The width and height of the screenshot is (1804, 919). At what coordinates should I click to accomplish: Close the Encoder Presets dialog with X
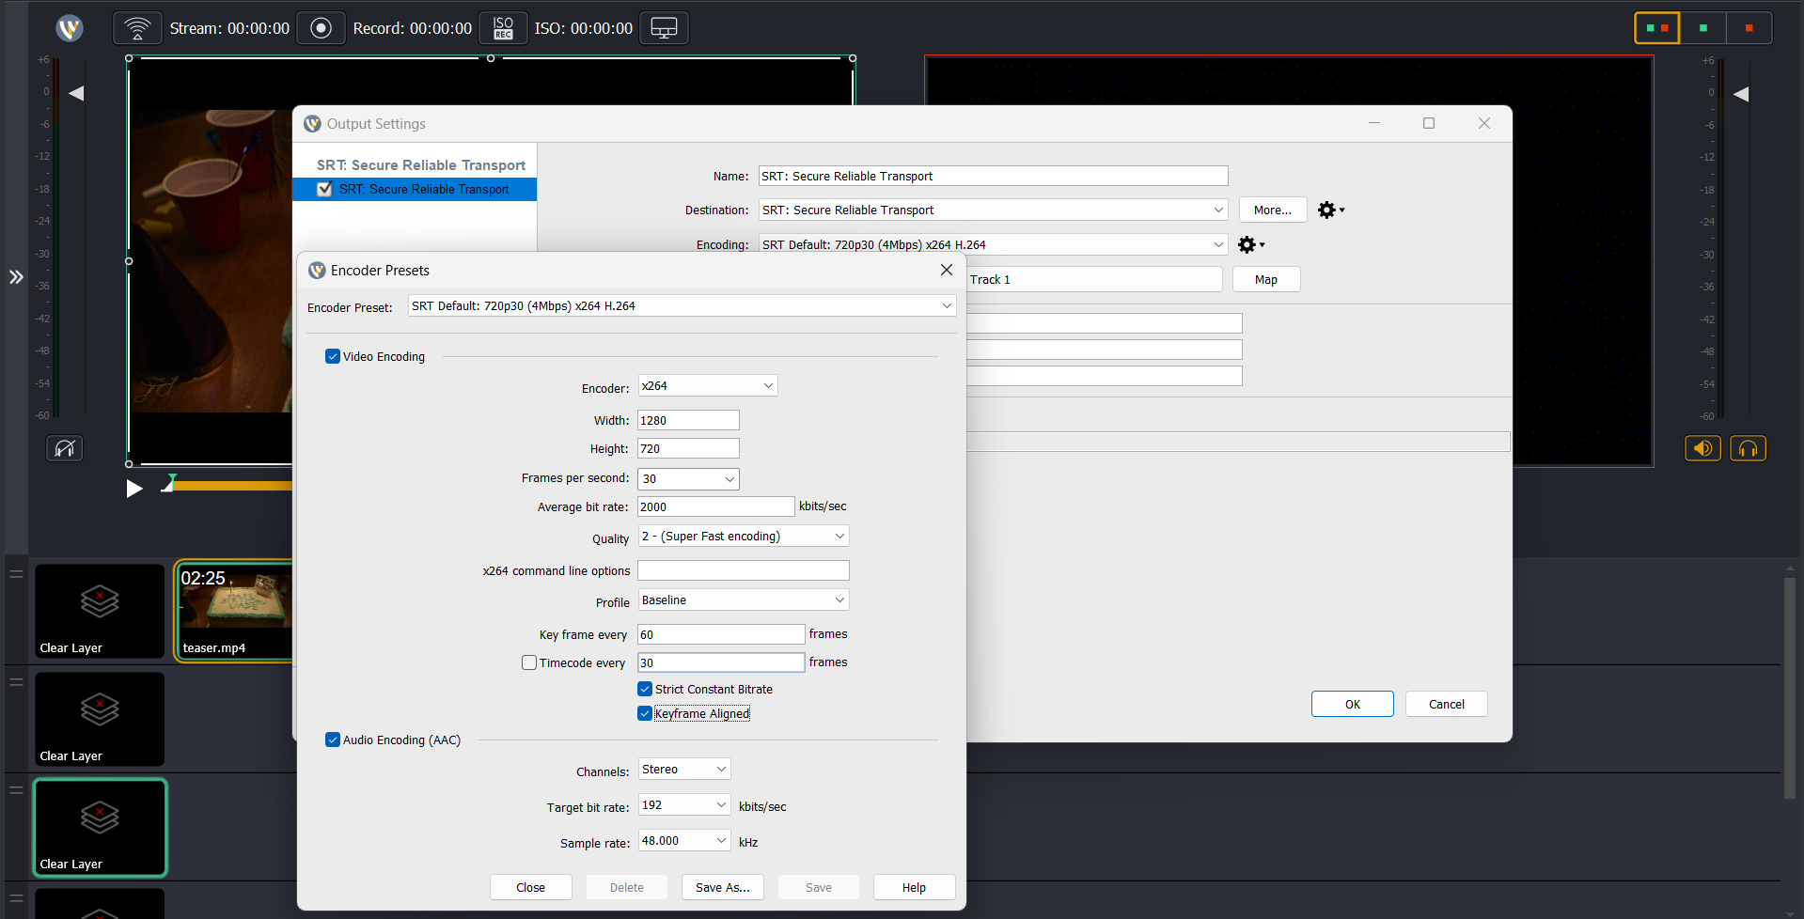(947, 270)
